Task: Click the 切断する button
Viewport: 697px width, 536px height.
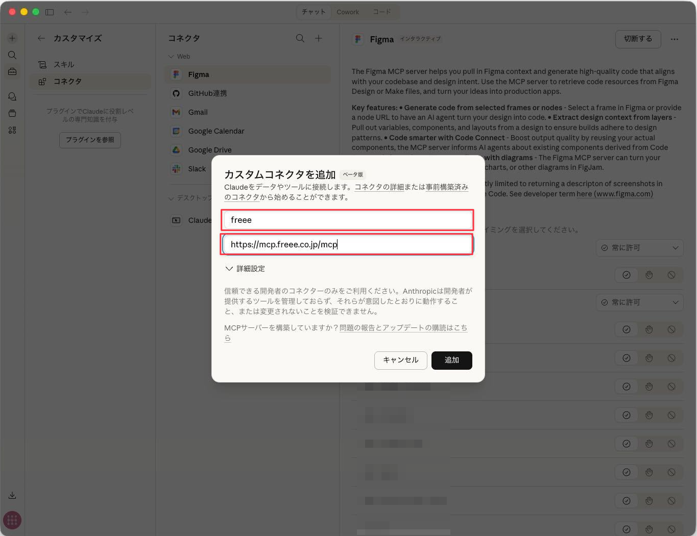Action: tap(638, 39)
